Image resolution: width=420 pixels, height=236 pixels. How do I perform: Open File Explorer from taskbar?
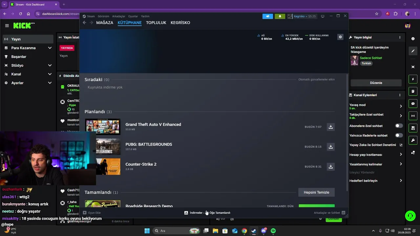coord(215,231)
